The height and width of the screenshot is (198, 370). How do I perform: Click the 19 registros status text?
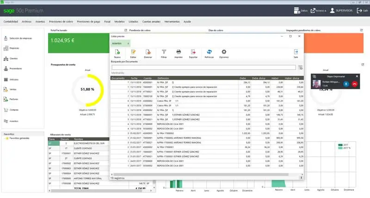point(117,178)
